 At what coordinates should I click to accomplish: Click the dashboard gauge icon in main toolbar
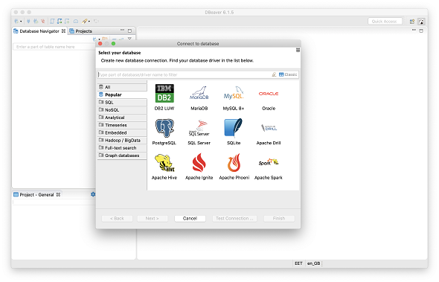coord(76,21)
